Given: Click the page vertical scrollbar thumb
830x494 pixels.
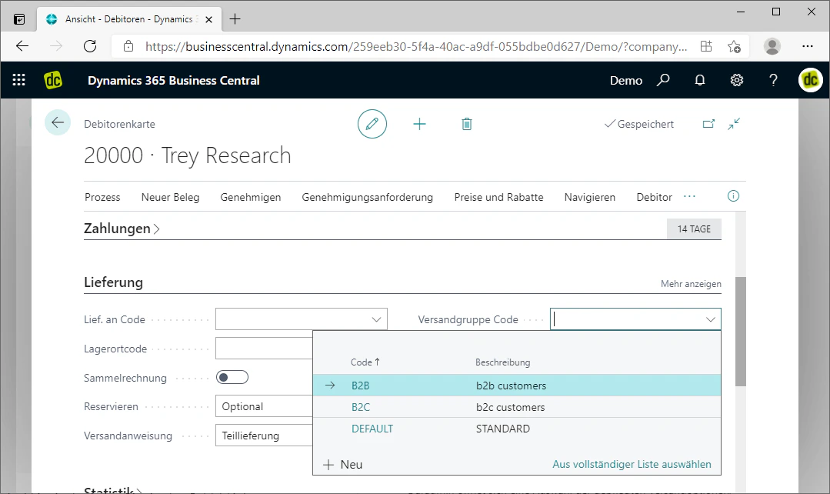Looking at the screenshot, I should pyautogui.click(x=741, y=332).
